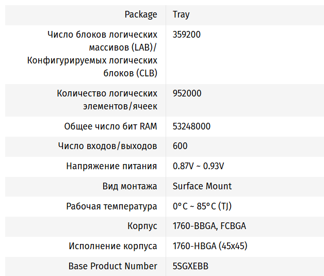
Task: Click the "Число входов/выходов" label
Action: click(x=107, y=146)
